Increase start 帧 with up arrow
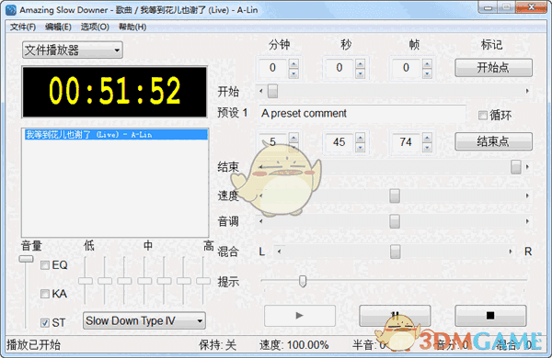The height and width of the screenshot is (358, 552). [427, 63]
